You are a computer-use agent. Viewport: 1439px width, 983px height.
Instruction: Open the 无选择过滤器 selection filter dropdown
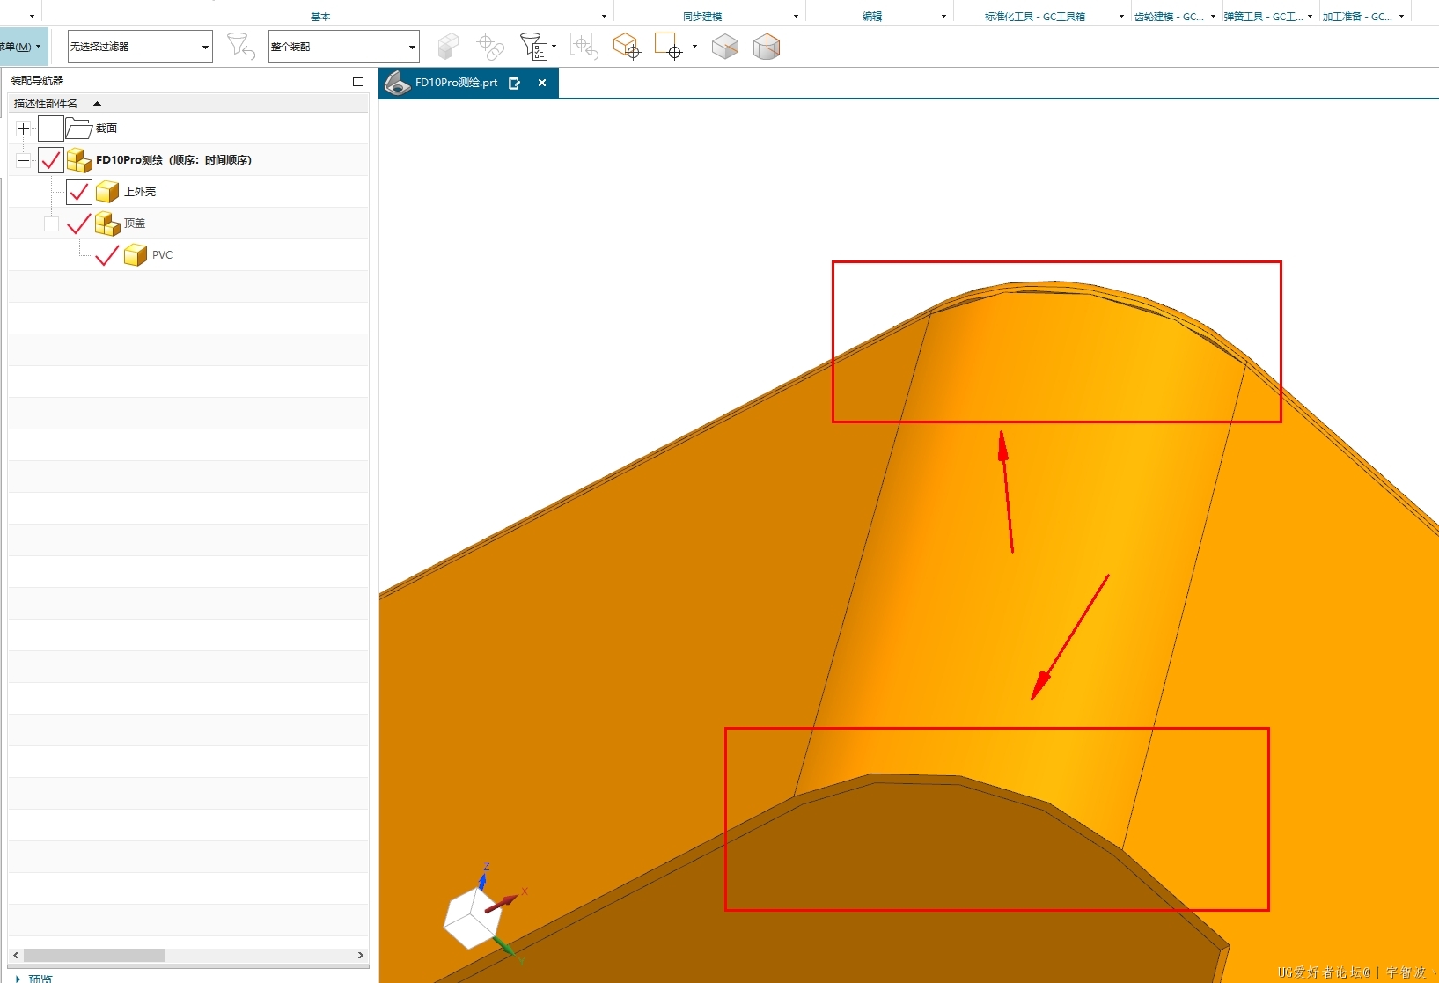point(140,47)
